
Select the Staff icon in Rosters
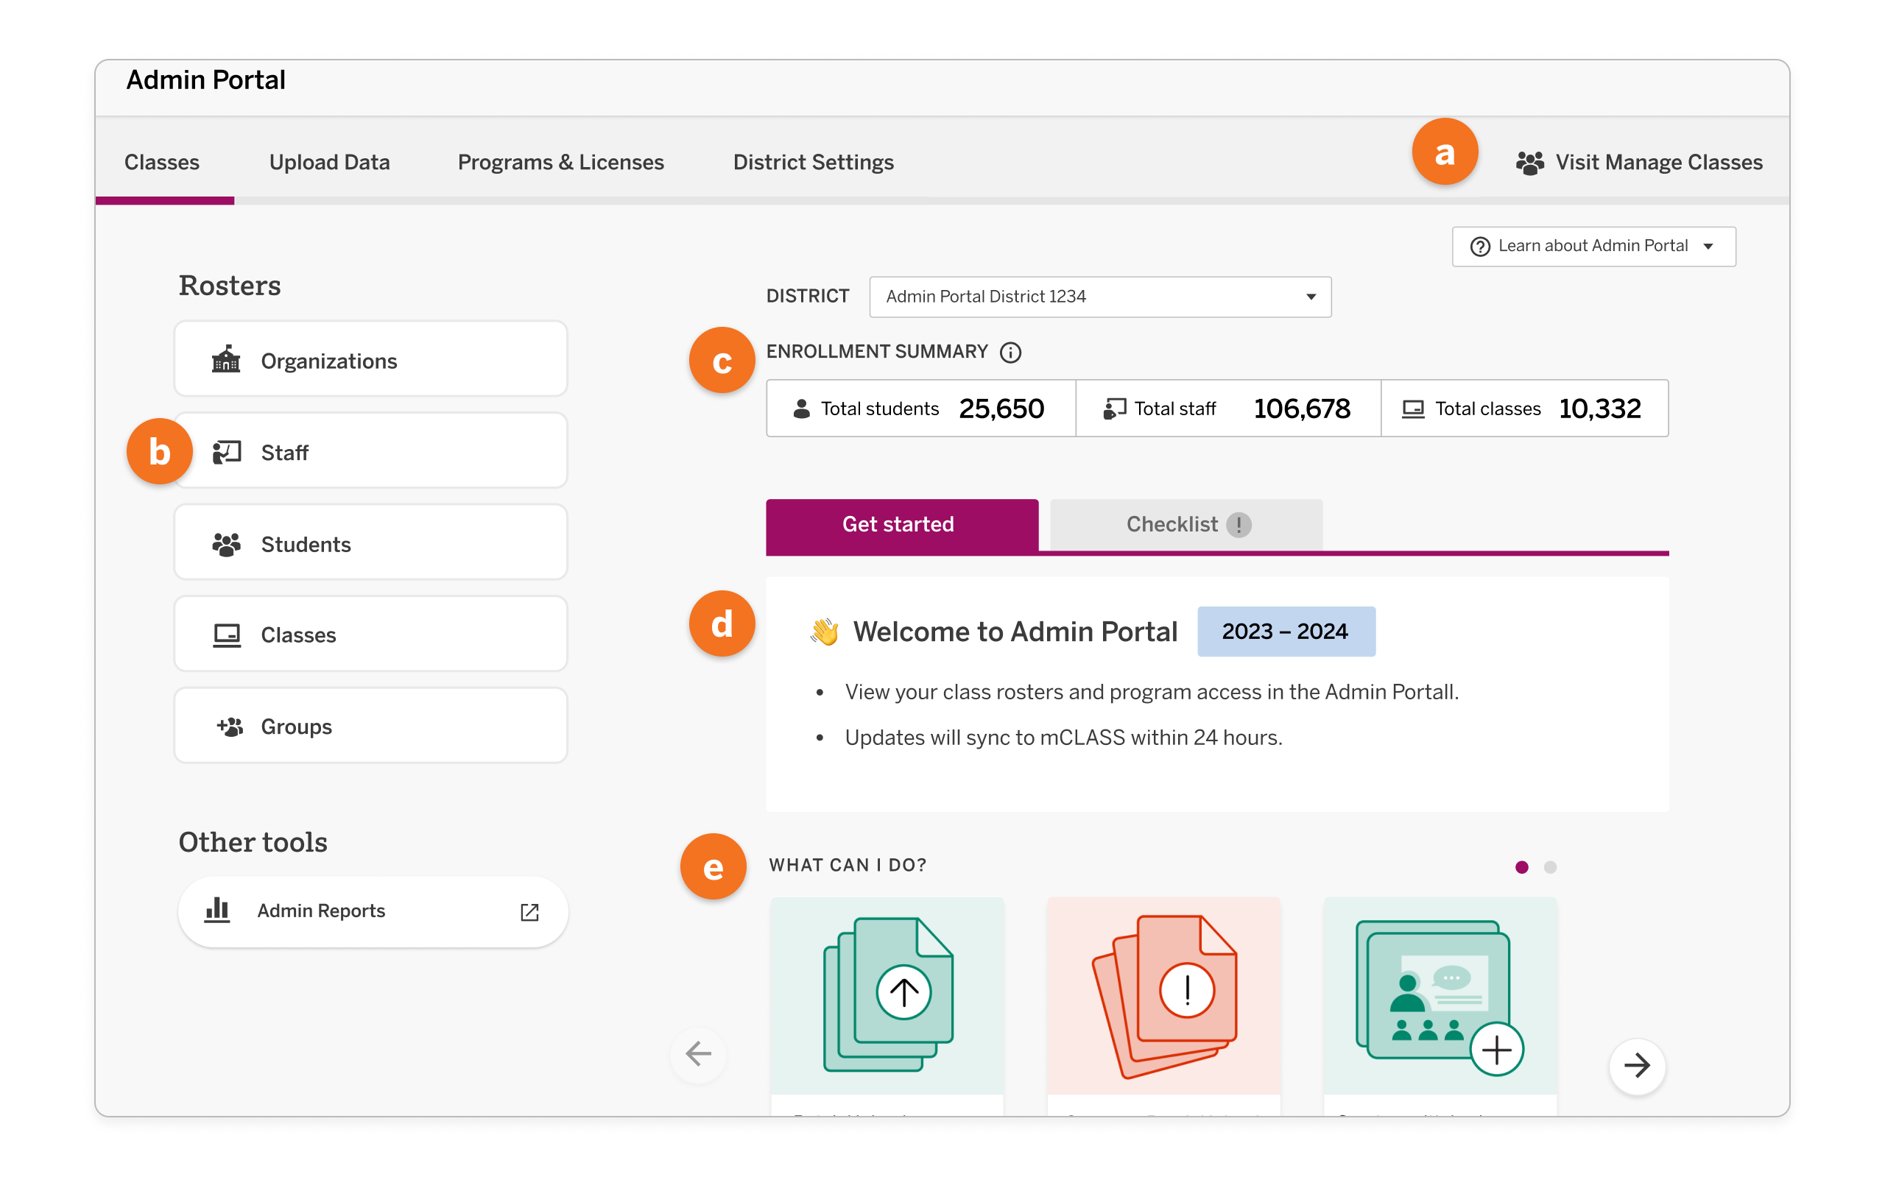[226, 451]
